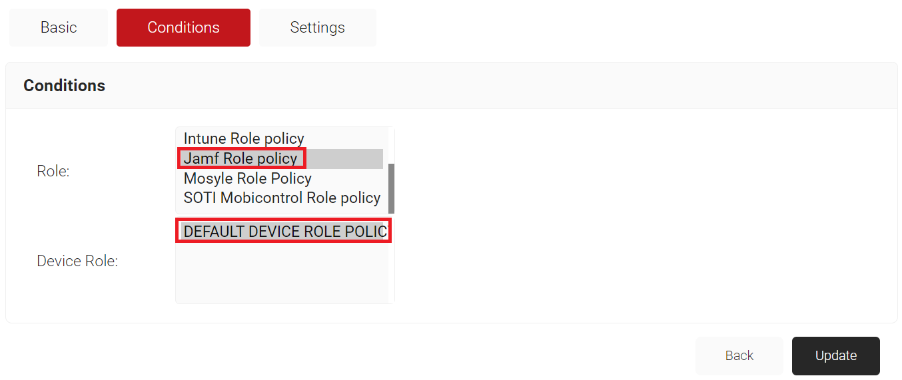The image size is (902, 380).
Task: Select DEFAULT DEVICE ROLE POLICY entry
Action: 284,231
